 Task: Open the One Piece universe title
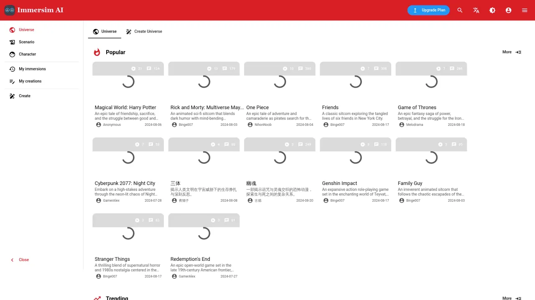pyautogui.click(x=257, y=107)
